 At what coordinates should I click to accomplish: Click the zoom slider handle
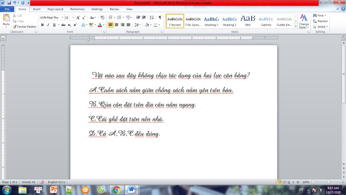pos(328,182)
